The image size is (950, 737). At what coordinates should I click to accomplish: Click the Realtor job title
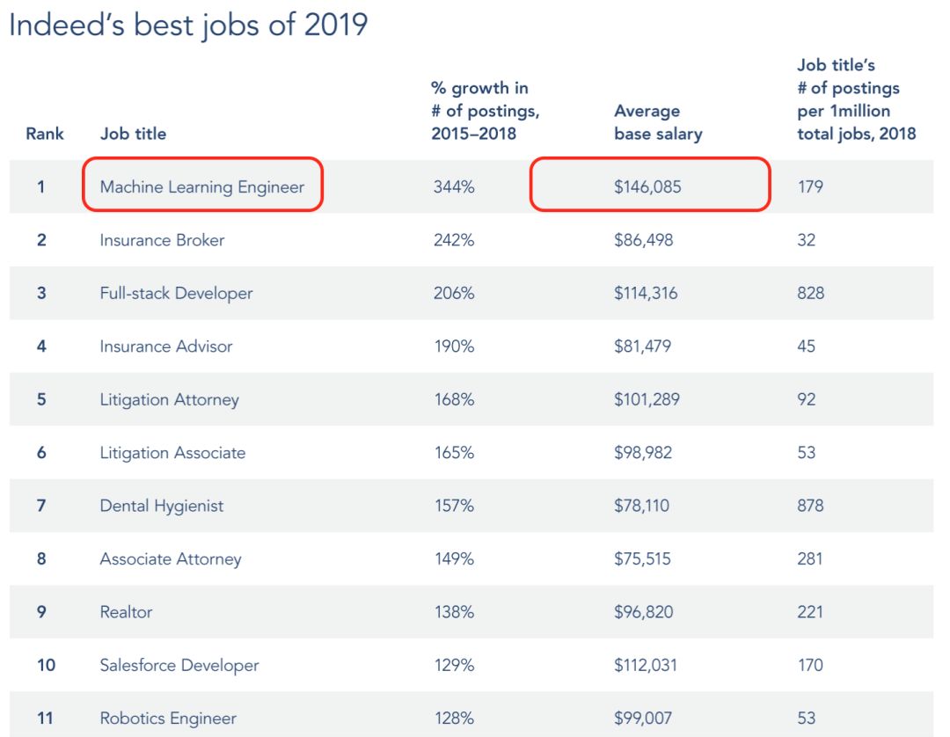[x=126, y=611]
